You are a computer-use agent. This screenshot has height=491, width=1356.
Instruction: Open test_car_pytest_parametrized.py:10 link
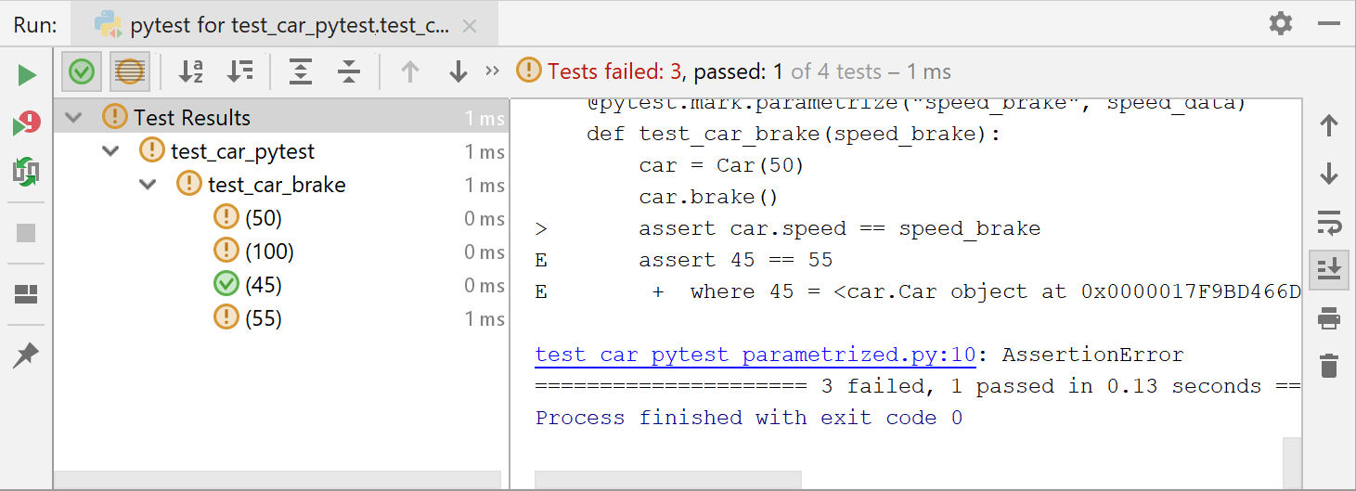point(755,355)
